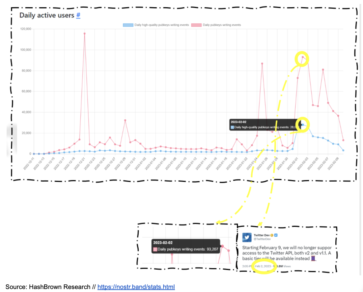Click the yellow-circled pink peak data point
This screenshot has width=363, height=292.
(x=303, y=57)
